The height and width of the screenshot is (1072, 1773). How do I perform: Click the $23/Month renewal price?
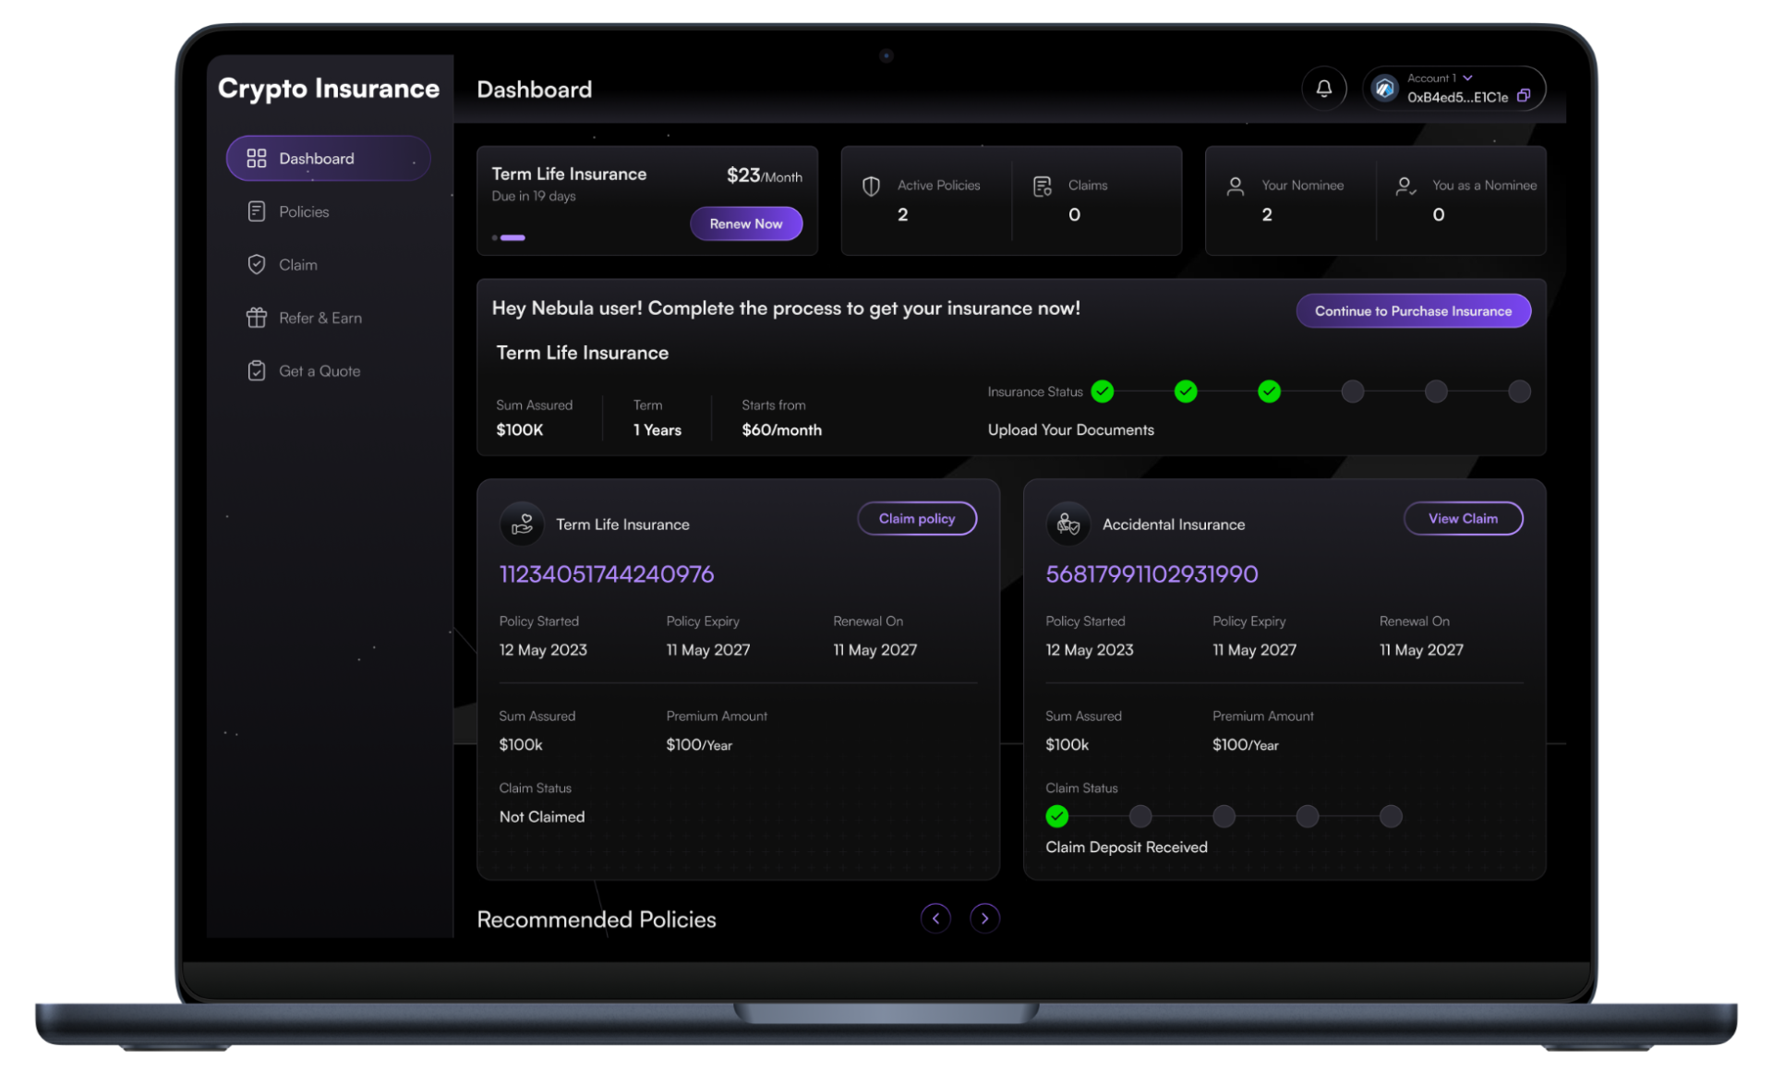click(x=764, y=175)
